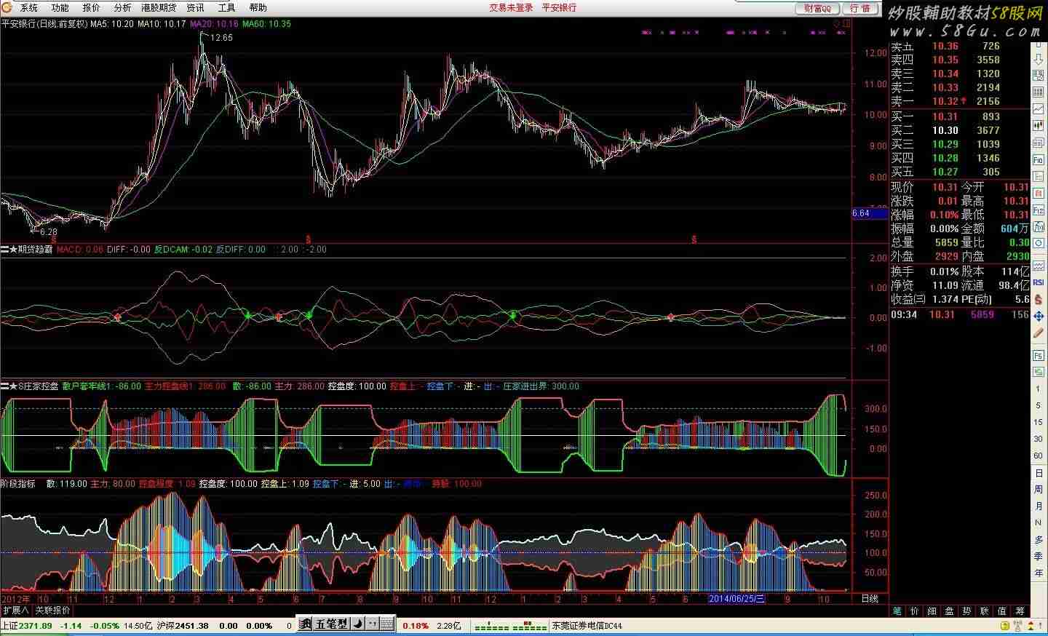Click the four-way move arrows icon
This screenshot has width=1048, height=636.
[1039, 316]
